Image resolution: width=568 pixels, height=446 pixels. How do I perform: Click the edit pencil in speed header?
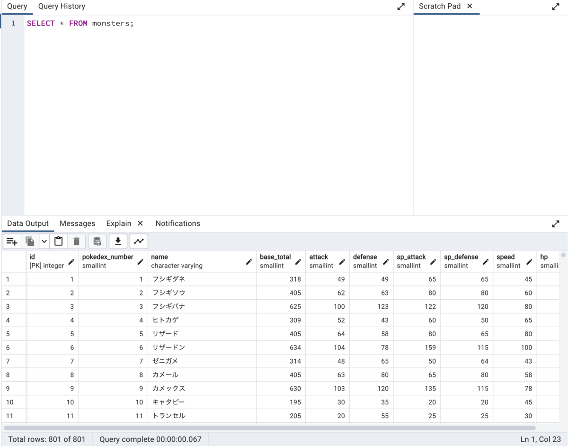pyautogui.click(x=529, y=261)
